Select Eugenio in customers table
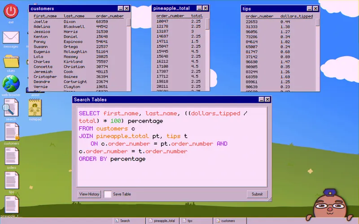 pyautogui.click(x=42, y=52)
